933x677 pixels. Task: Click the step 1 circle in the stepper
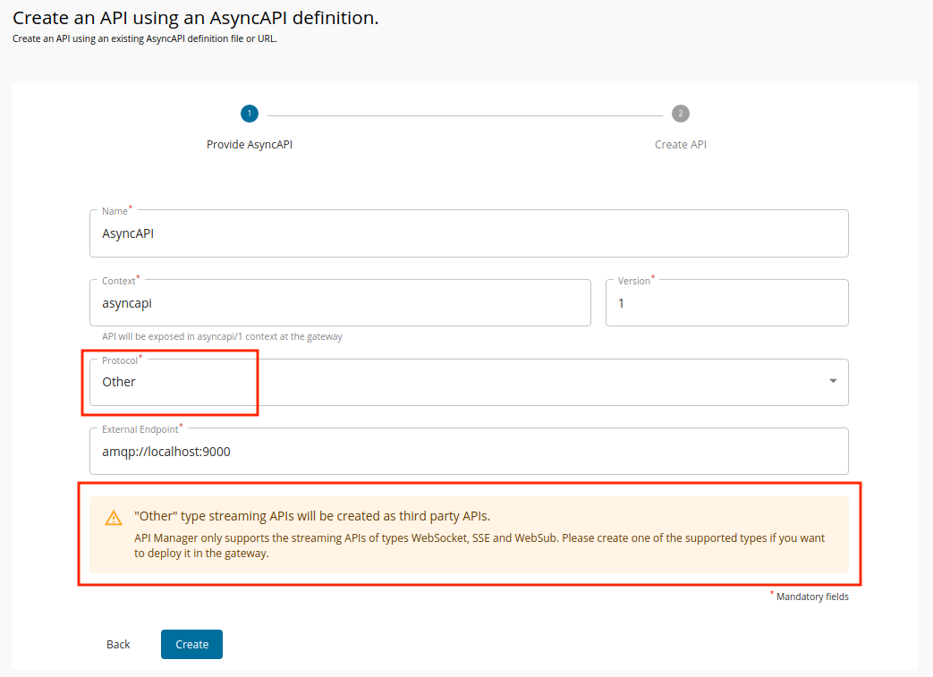click(249, 114)
